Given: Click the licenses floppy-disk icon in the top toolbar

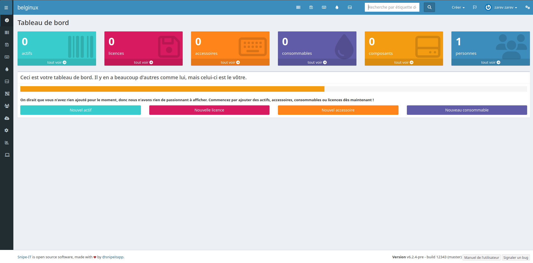Looking at the screenshot, I should tap(311, 7).
